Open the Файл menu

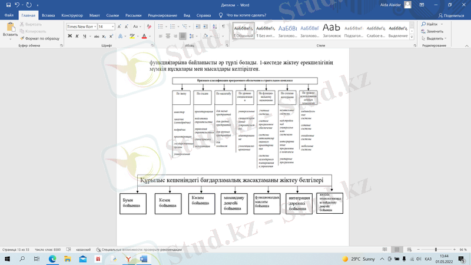(x=9, y=15)
